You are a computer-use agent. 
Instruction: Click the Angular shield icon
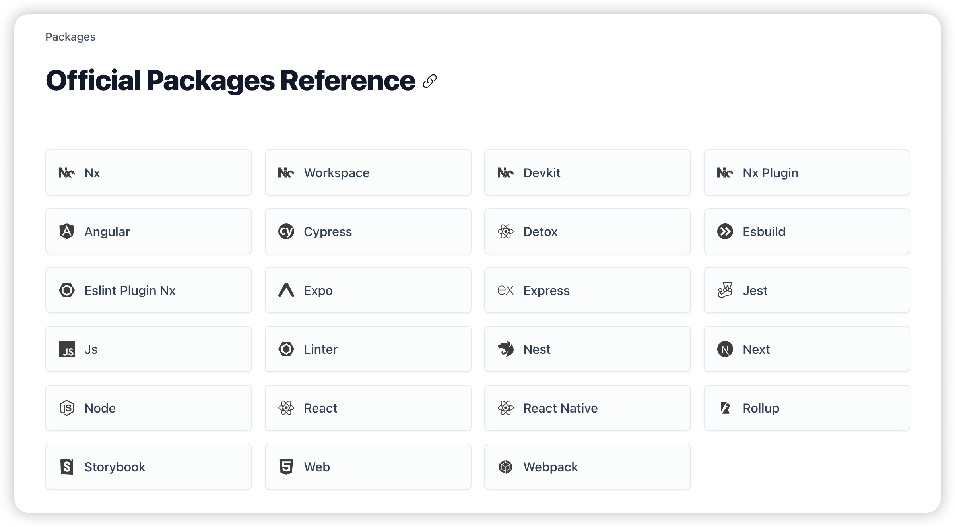[67, 231]
